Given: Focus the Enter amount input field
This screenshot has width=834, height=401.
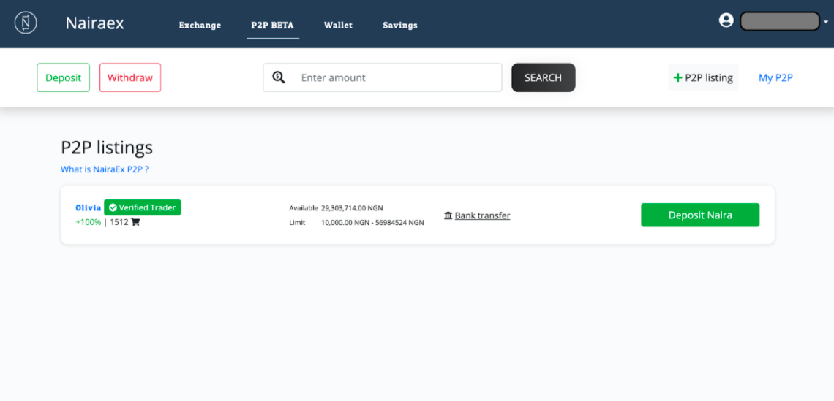Looking at the screenshot, I should [383, 77].
